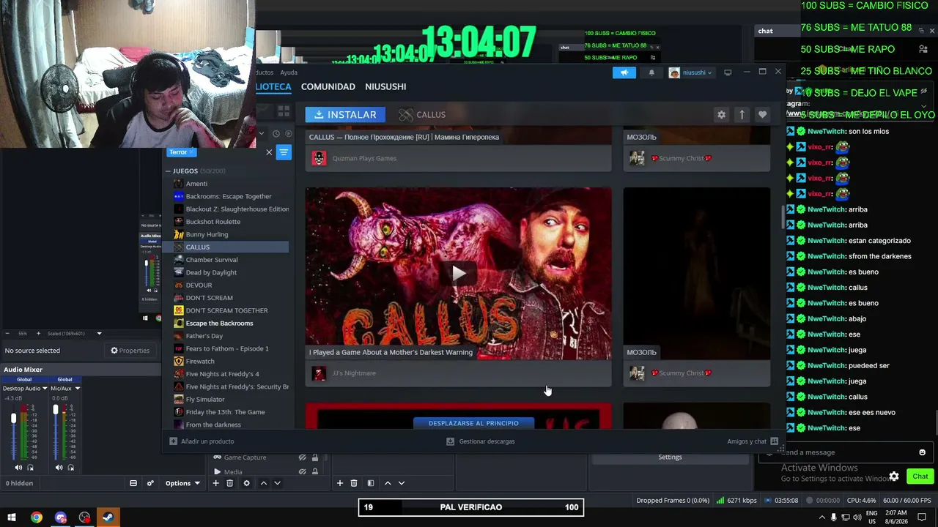Click the OBS Settings button
This screenshot has height=527, width=938.
tap(670, 457)
